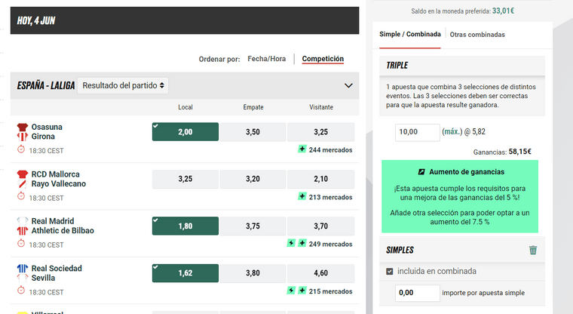Viewport: 573px width, 314px height.
Task: Select draw odds 3,80 for Real Sociedad match
Action: [253, 273]
